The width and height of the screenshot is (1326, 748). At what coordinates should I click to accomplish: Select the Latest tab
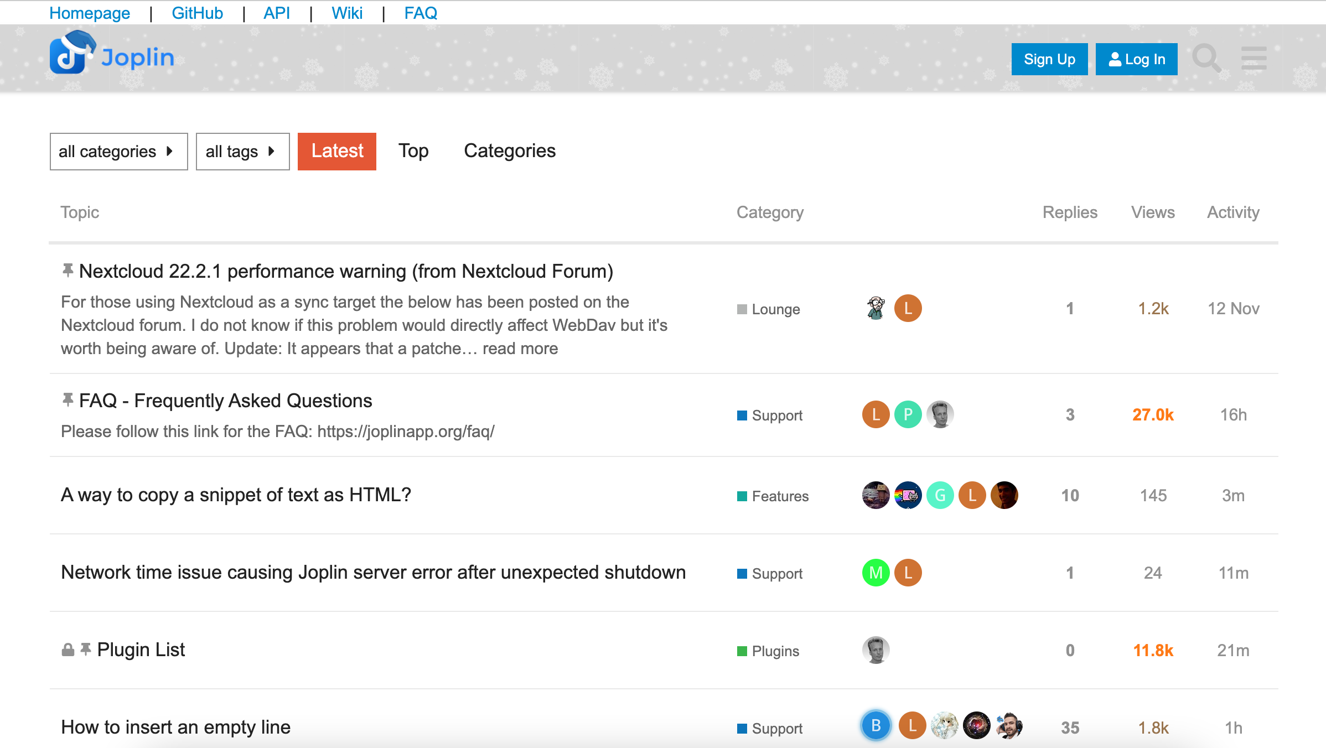tap(336, 151)
